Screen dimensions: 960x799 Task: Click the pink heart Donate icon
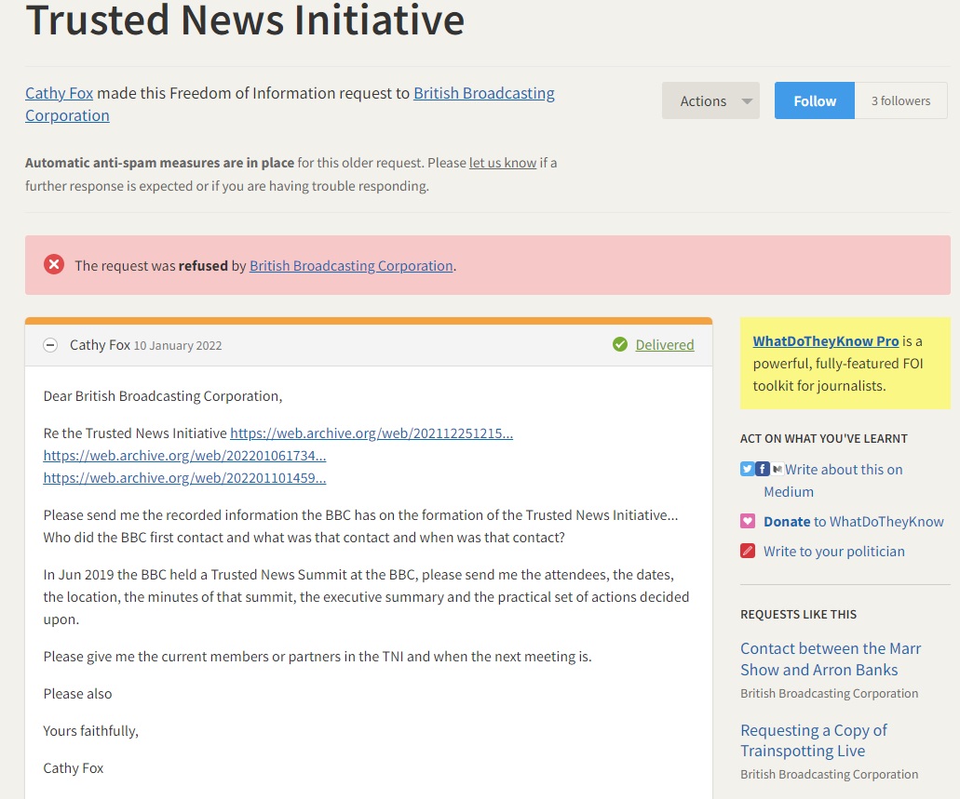click(748, 521)
